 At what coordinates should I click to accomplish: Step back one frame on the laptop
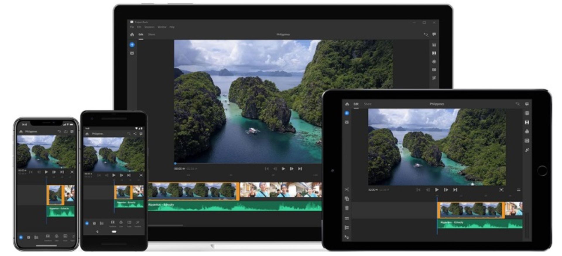point(275,169)
